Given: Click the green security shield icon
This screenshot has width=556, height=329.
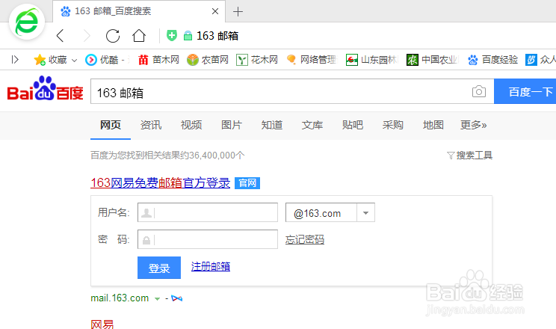Looking at the screenshot, I should coord(172,35).
